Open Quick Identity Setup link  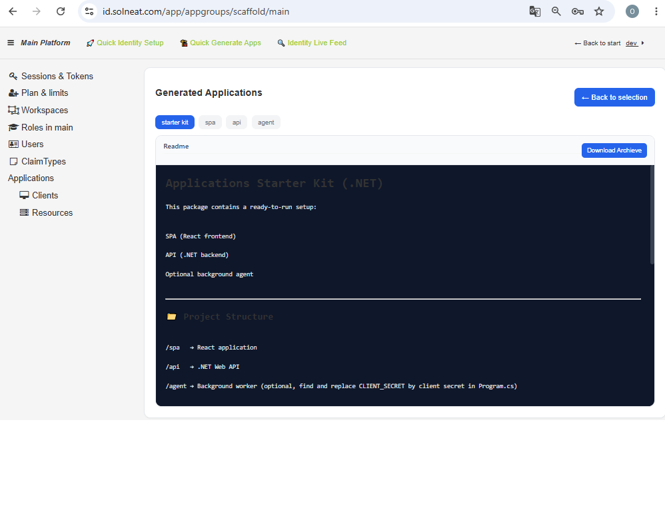(x=130, y=43)
